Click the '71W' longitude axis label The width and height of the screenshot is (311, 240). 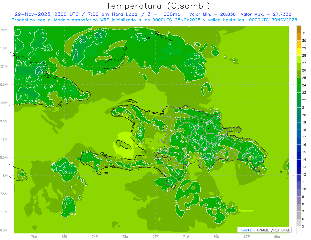[x=186, y=236]
